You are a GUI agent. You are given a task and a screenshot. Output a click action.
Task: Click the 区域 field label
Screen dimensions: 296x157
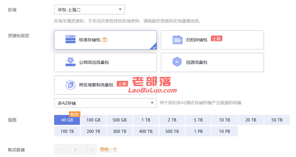12,10
